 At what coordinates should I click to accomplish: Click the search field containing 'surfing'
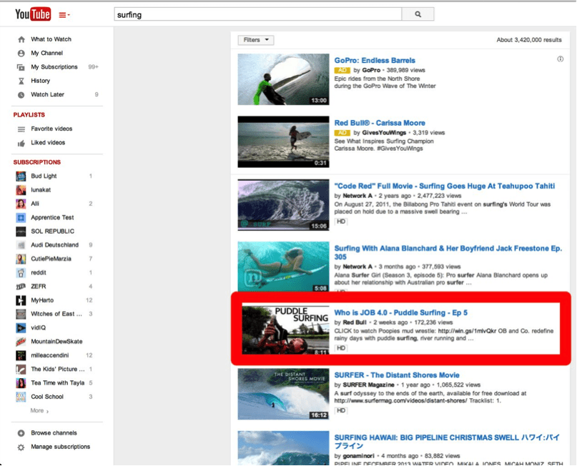(257, 15)
